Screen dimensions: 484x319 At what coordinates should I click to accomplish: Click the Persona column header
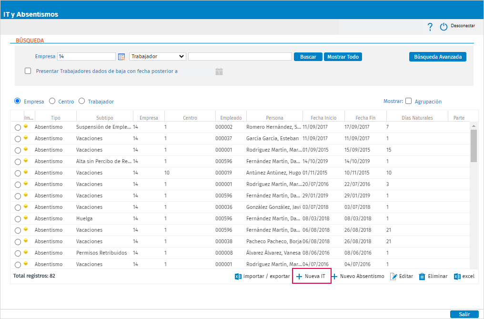click(274, 118)
